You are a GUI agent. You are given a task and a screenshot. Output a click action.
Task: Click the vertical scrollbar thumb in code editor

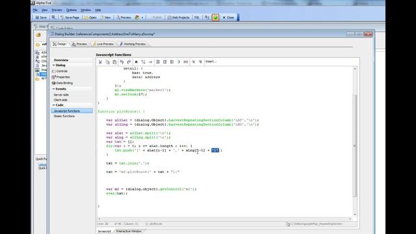tap(355, 146)
